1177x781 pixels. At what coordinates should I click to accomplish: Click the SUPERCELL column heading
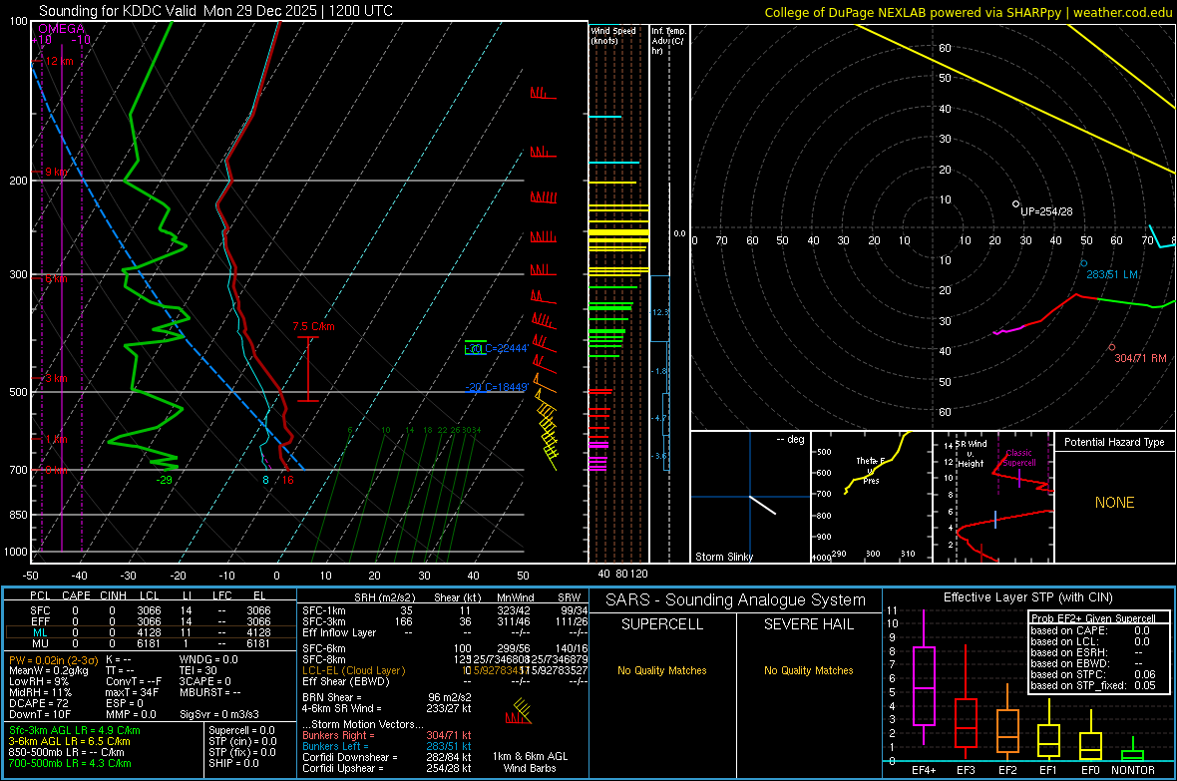(x=662, y=624)
